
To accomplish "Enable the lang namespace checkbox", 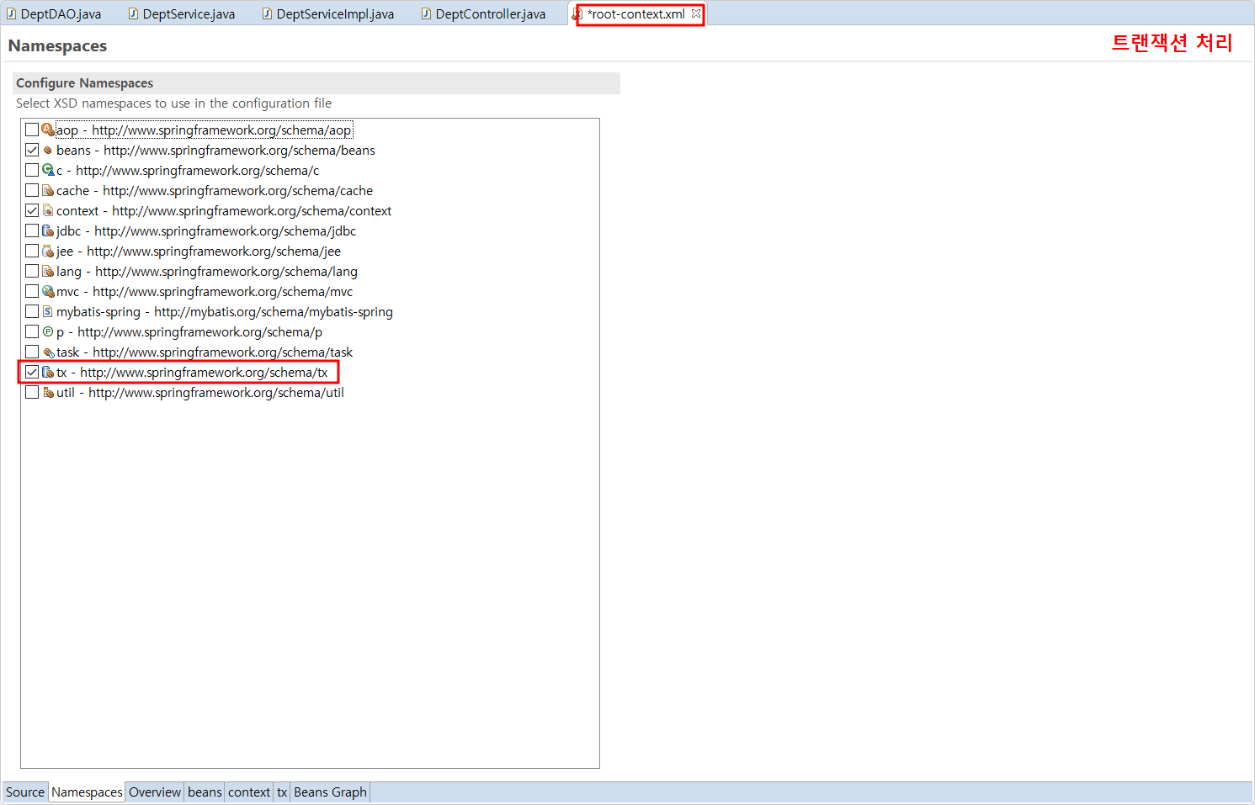I will pyautogui.click(x=32, y=271).
